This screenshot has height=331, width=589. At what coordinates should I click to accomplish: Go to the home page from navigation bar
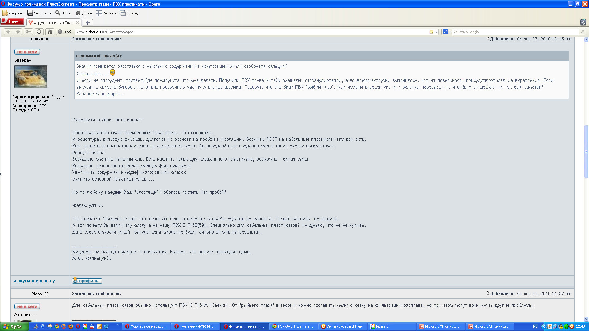(x=50, y=32)
